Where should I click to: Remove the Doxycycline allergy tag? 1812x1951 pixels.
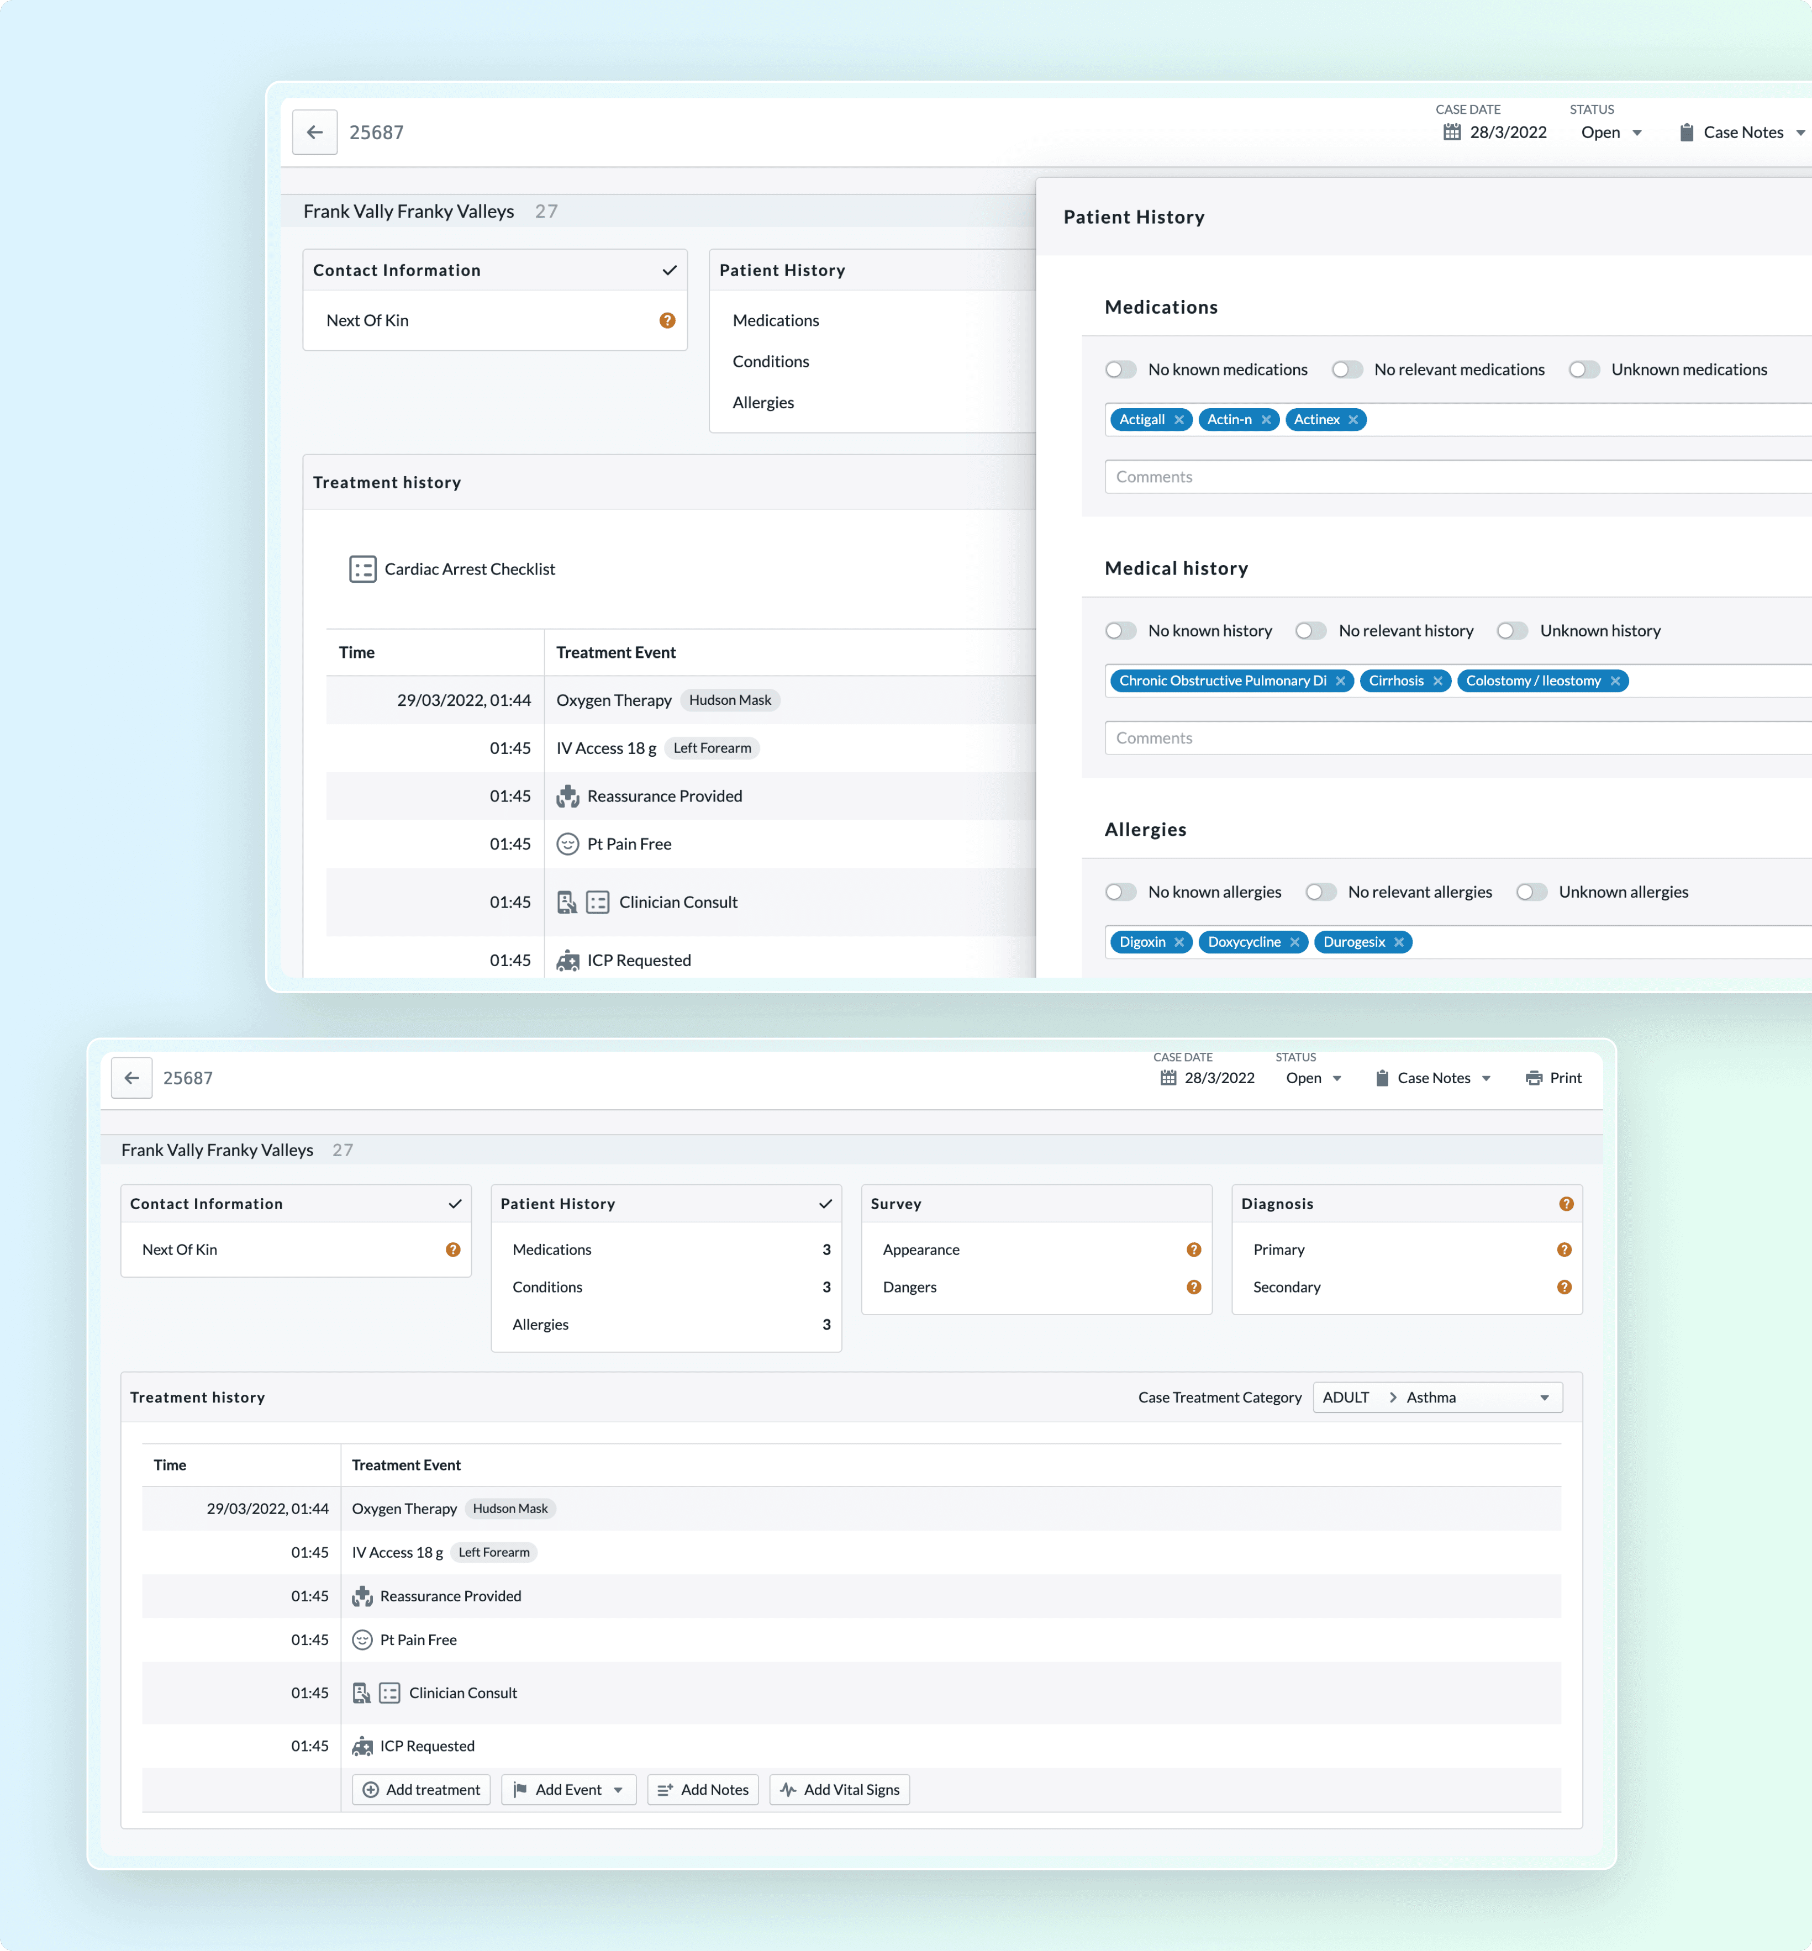coord(1294,942)
